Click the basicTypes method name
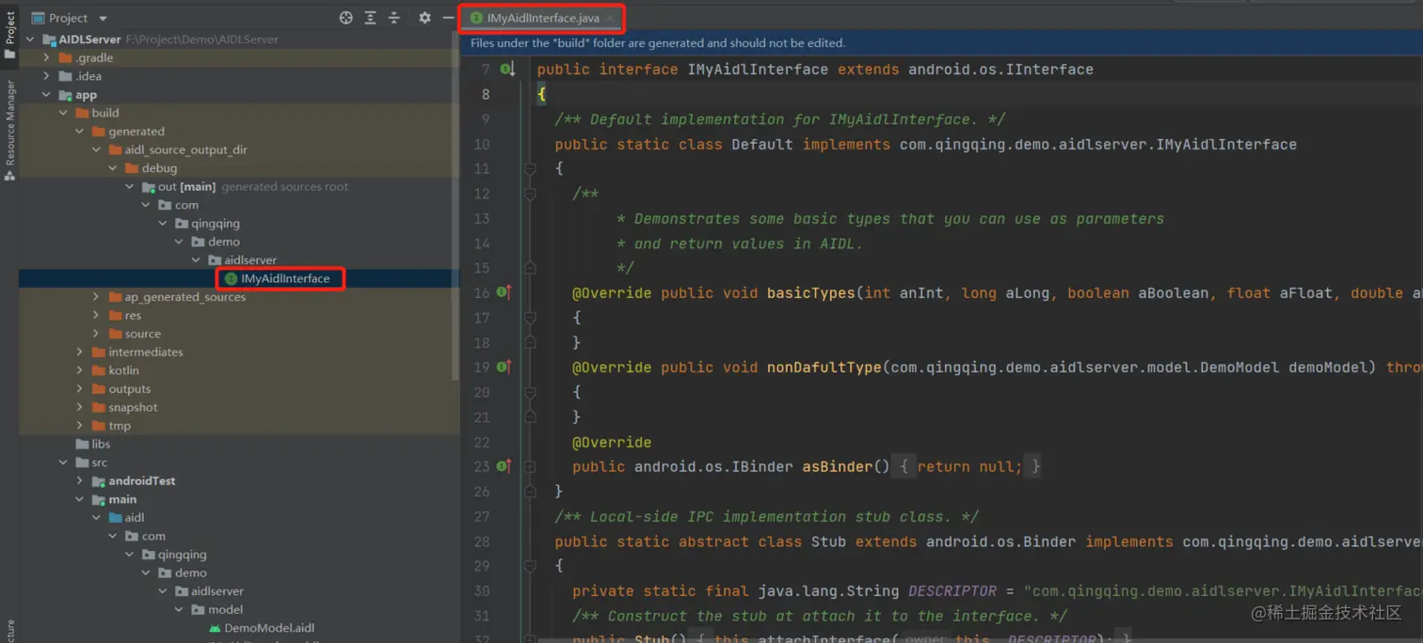 pos(811,292)
